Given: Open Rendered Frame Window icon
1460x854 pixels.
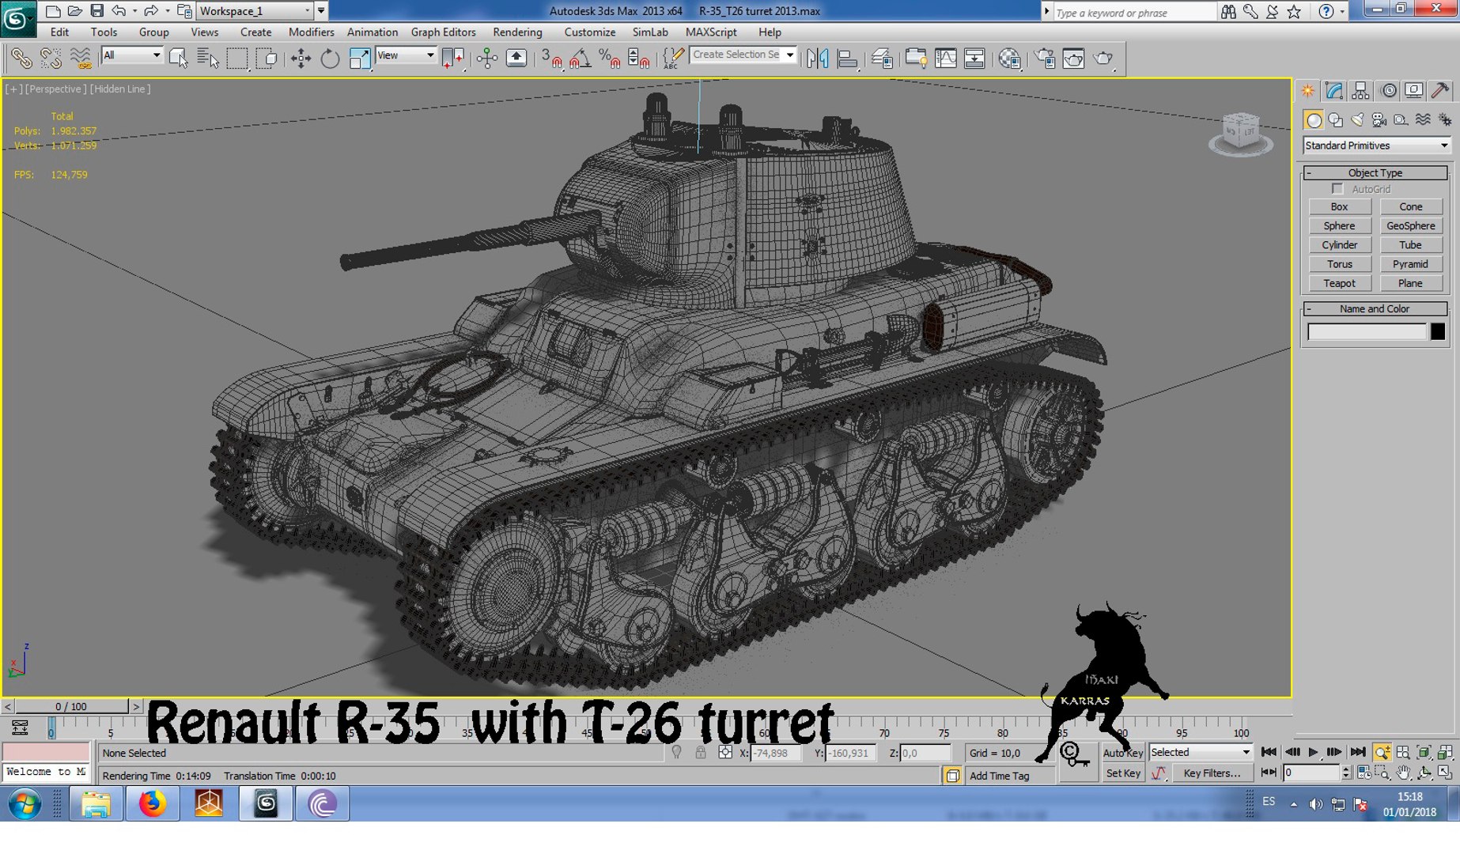Looking at the screenshot, I should (1074, 58).
